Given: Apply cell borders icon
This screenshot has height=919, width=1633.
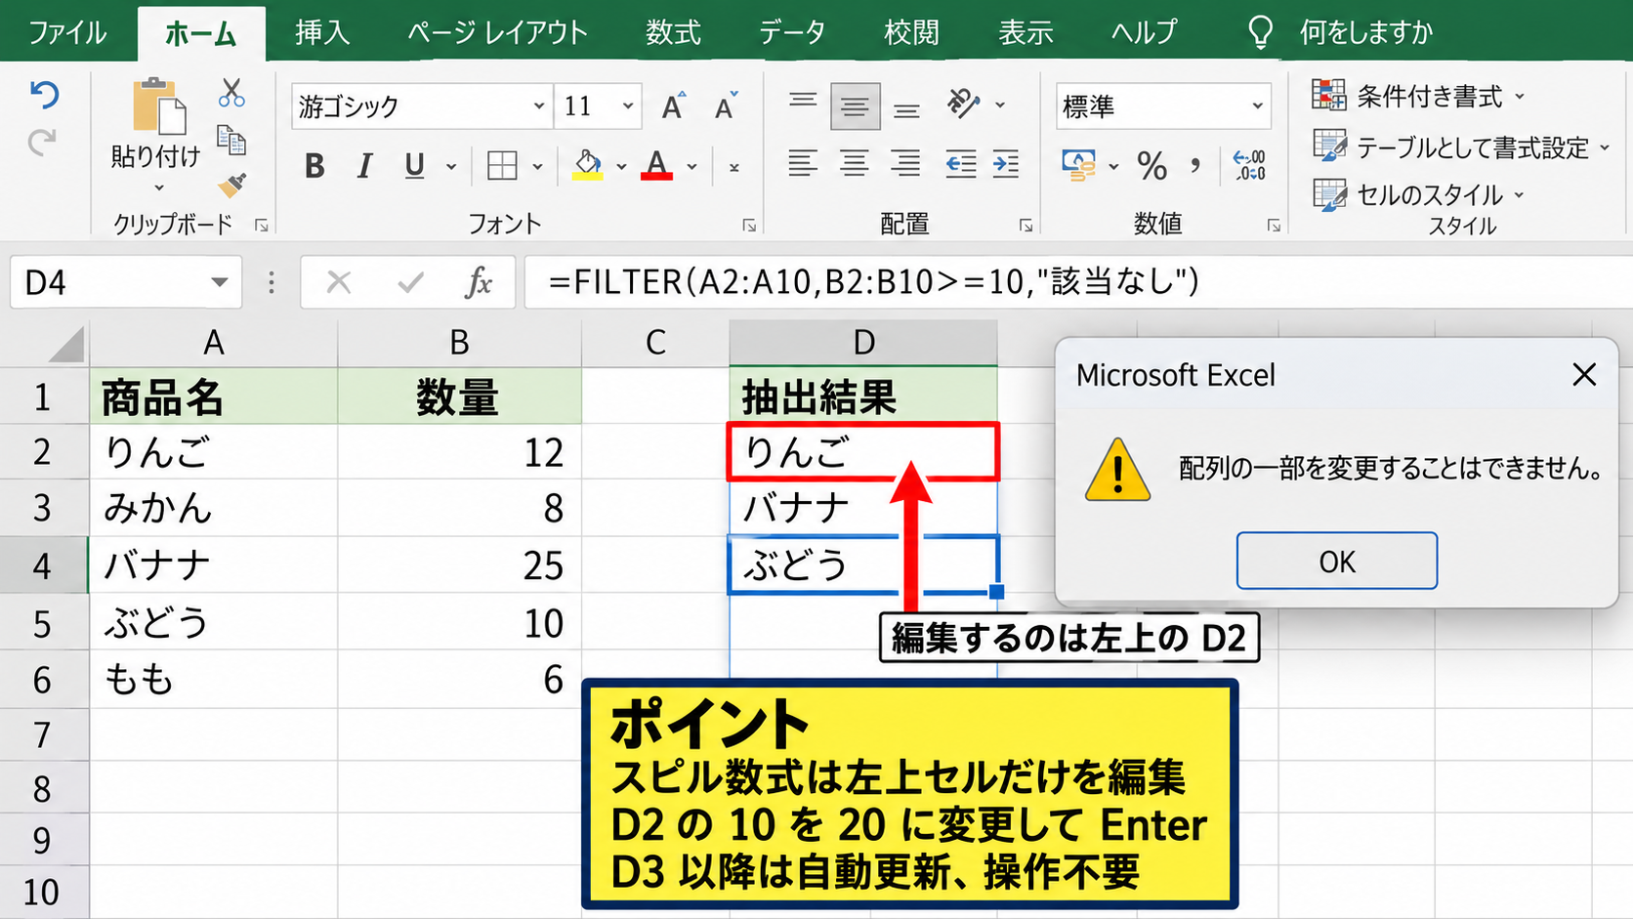Looking at the screenshot, I should click(x=502, y=167).
